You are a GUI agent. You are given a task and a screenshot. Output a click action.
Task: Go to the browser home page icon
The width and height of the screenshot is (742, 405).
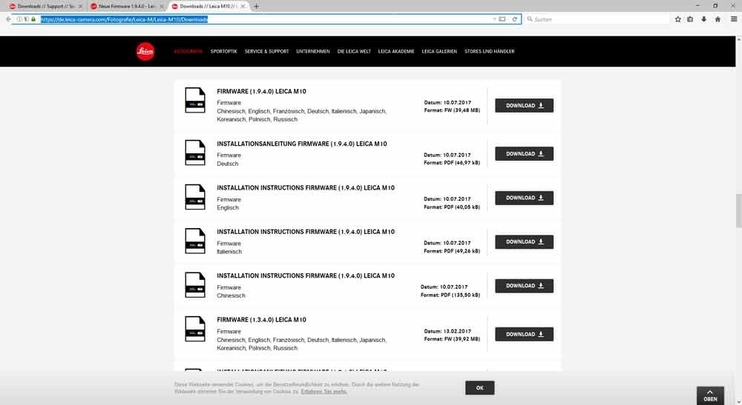[x=717, y=19]
